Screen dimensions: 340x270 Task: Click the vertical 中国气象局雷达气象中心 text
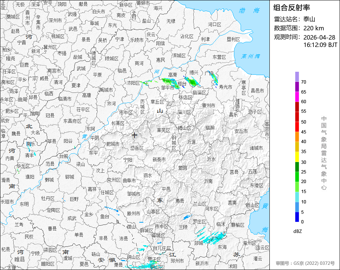[x=324, y=153]
